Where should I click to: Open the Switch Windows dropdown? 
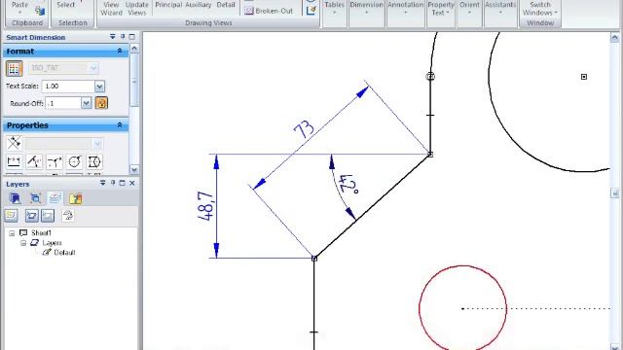540,9
